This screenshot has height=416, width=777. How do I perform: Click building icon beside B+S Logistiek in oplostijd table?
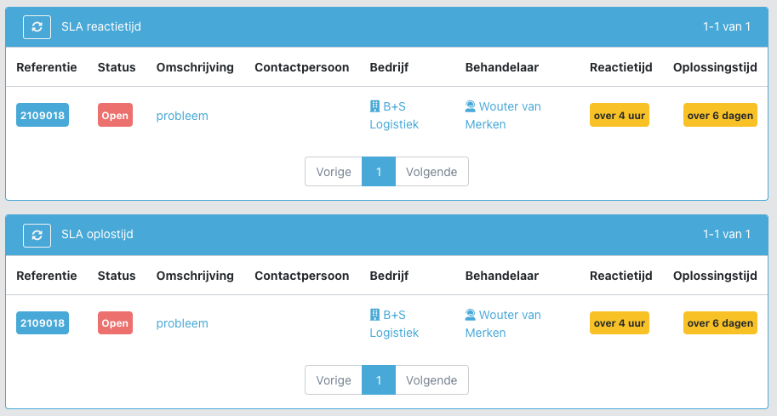pyautogui.click(x=374, y=315)
